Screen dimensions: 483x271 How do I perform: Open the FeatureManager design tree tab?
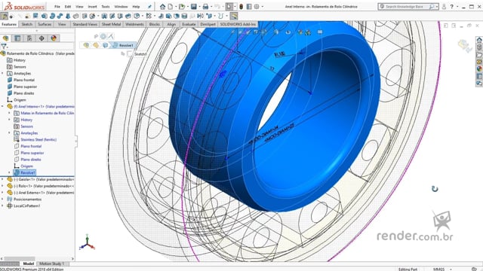pyautogui.click(x=5, y=38)
